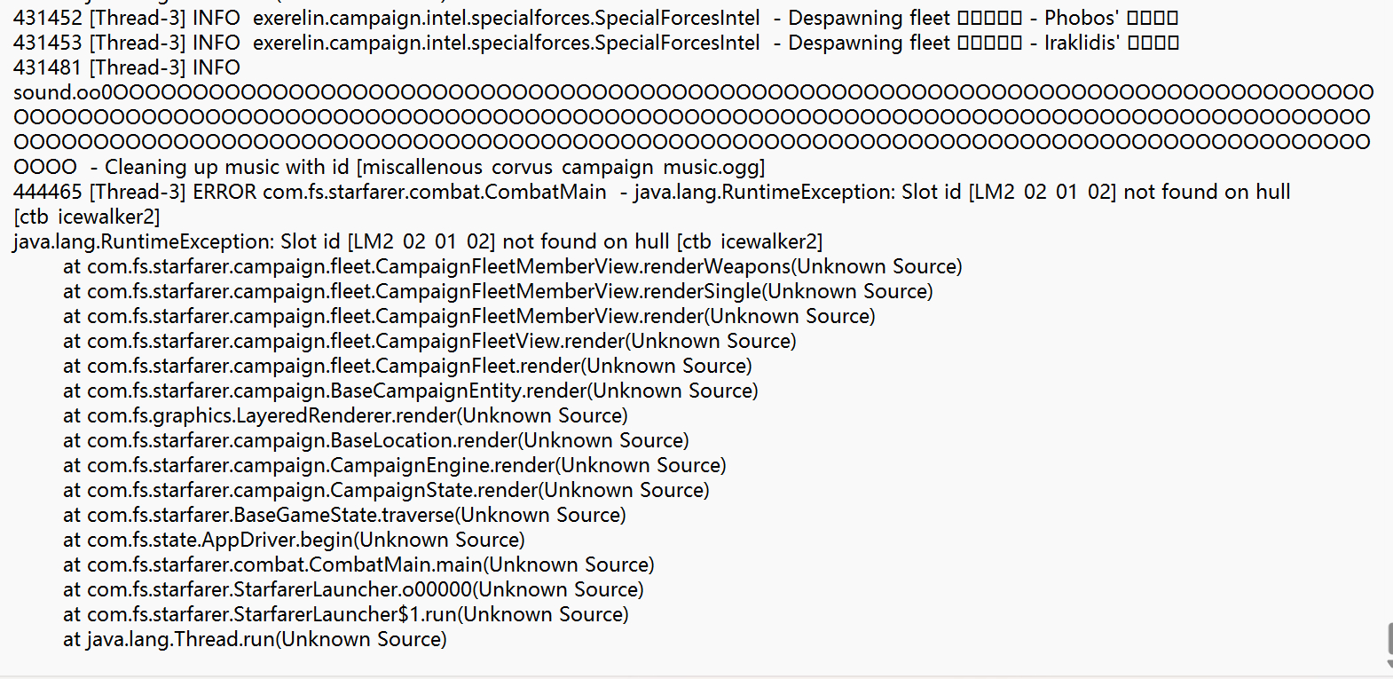Click the log line mentioning Phobos' fleet
The image size is (1393, 679).
pos(594,18)
